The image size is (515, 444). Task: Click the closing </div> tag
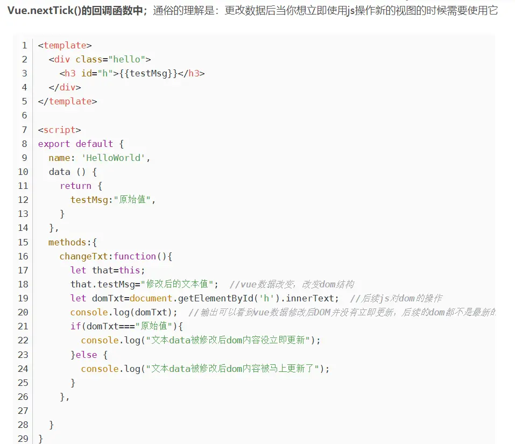[65, 87]
